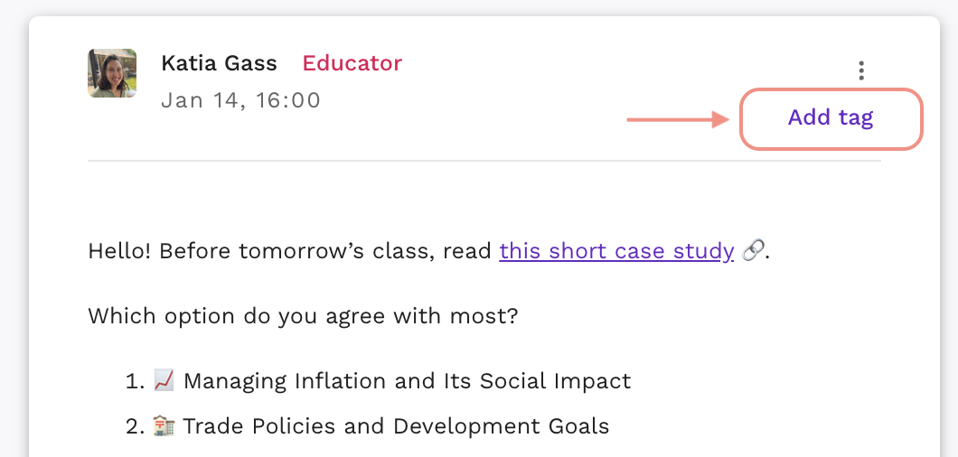
Task: Open the three-dot post options menu
Action: click(861, 70)
